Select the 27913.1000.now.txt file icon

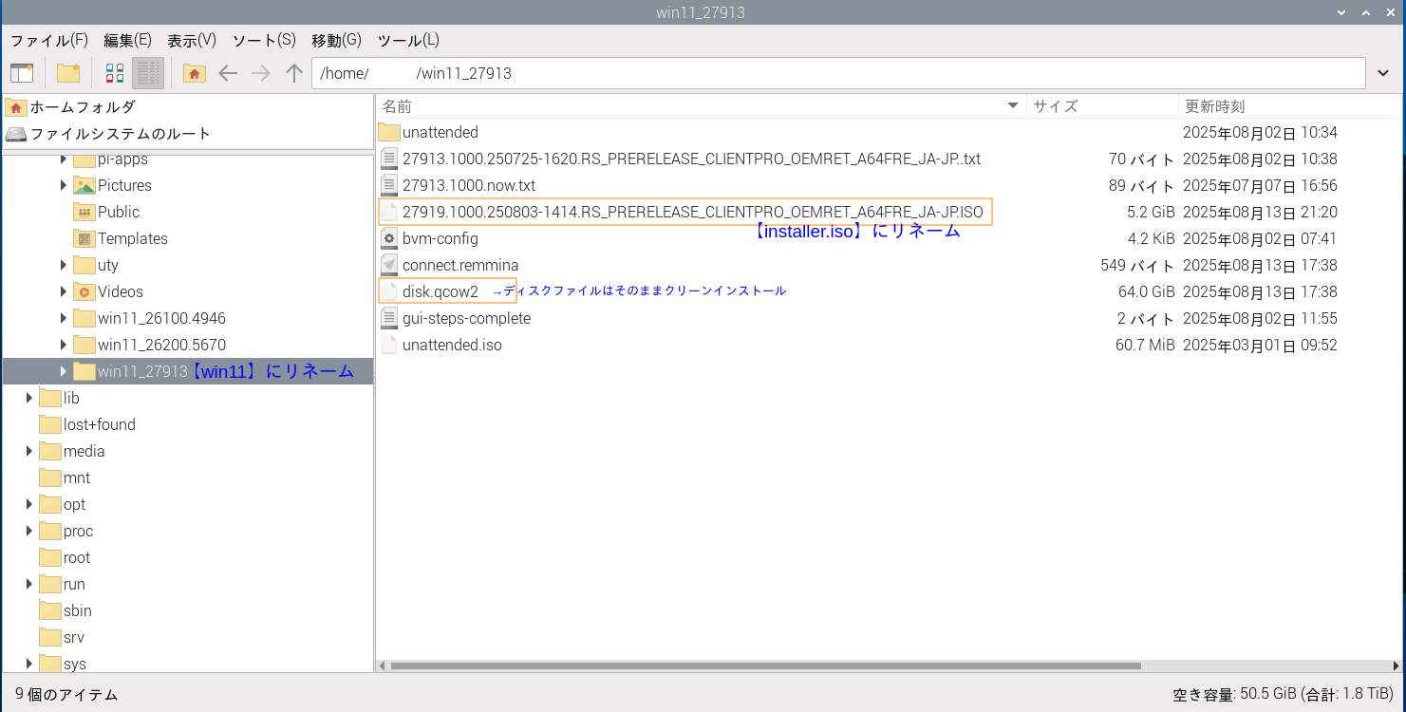pos(388,185)
